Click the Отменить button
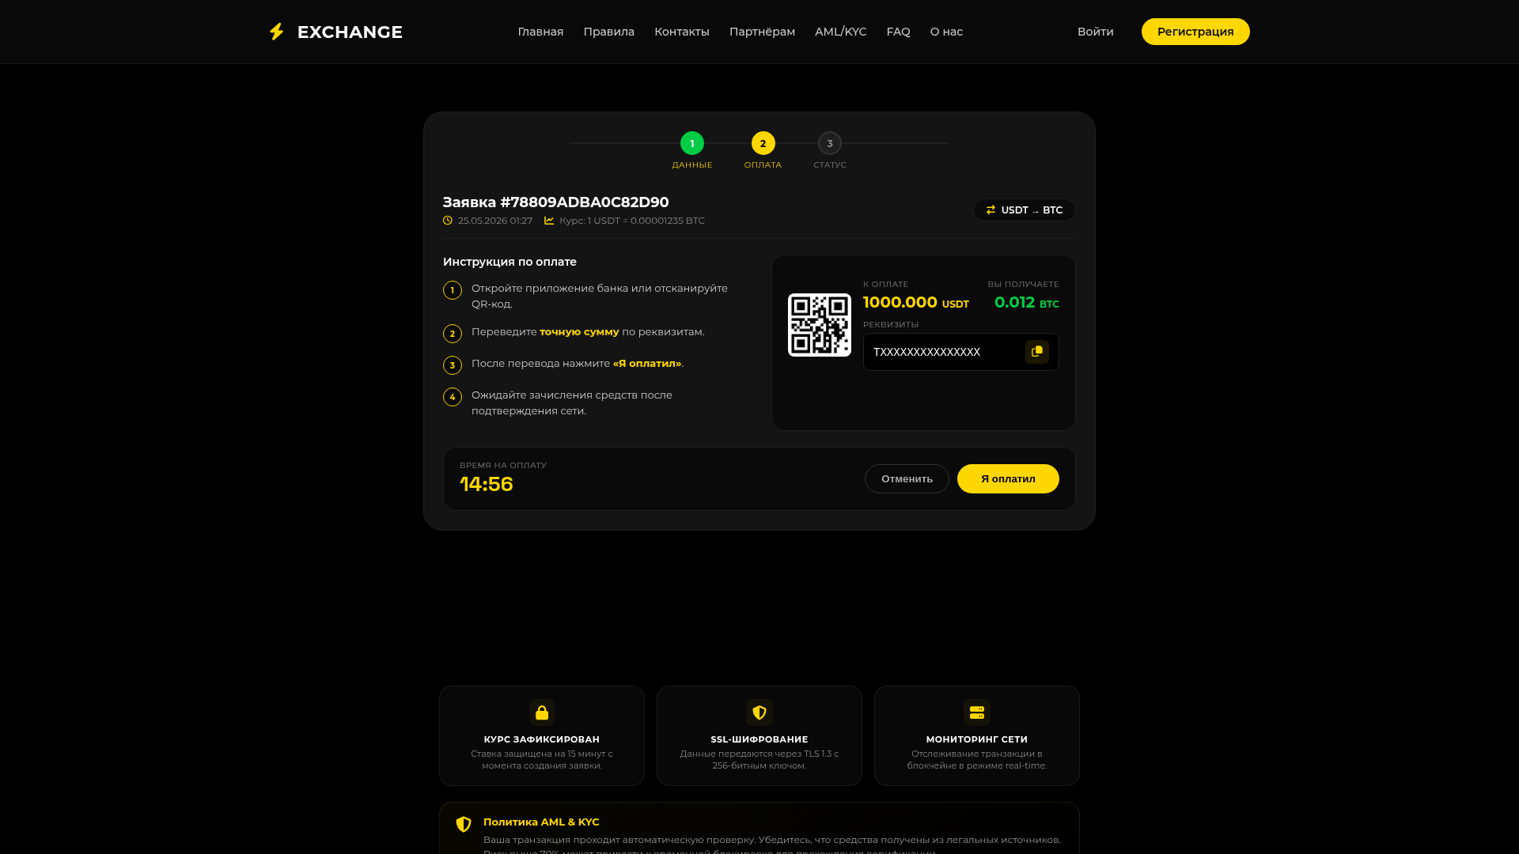 point(907,478)
